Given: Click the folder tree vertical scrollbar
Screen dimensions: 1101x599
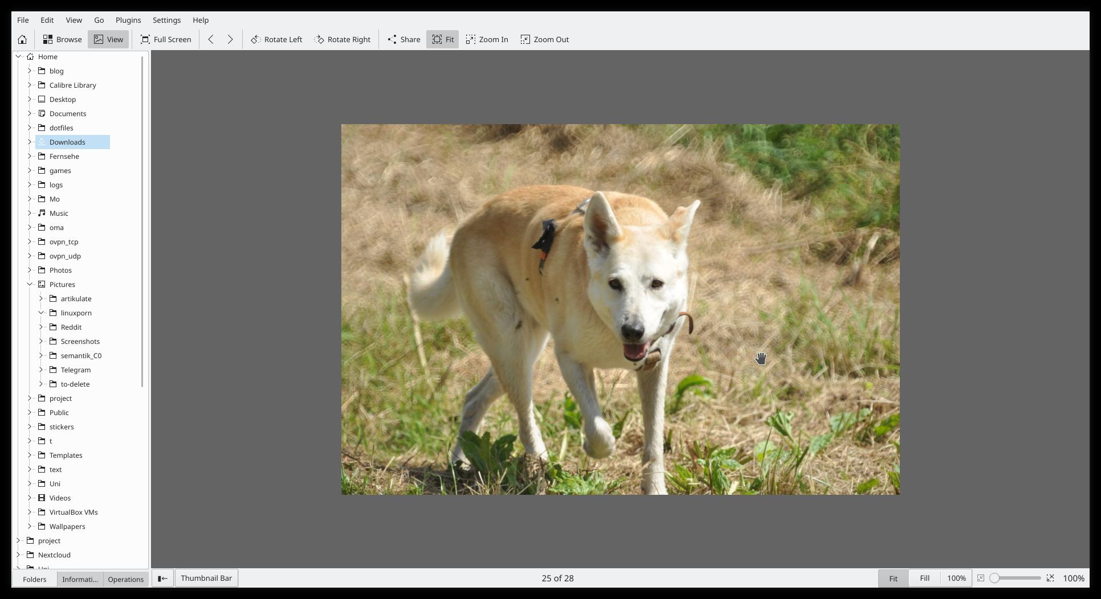Looking at the screenshot, I should (142, 222).
